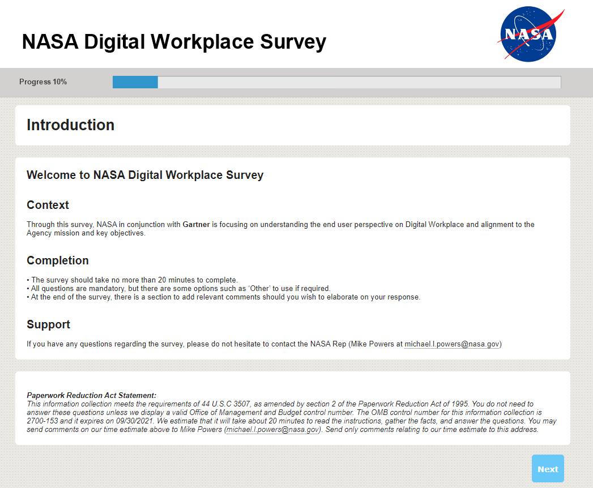Click the 20 minutes completion bullet
Viewport: 593px width, 488px height.
pos(134,280)
